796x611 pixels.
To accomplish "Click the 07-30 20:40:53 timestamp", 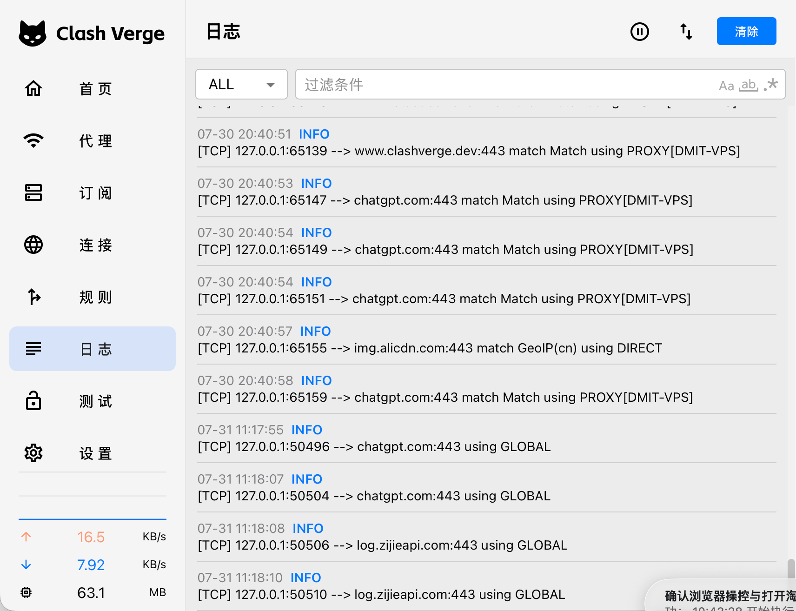I will tap(245, 183).
